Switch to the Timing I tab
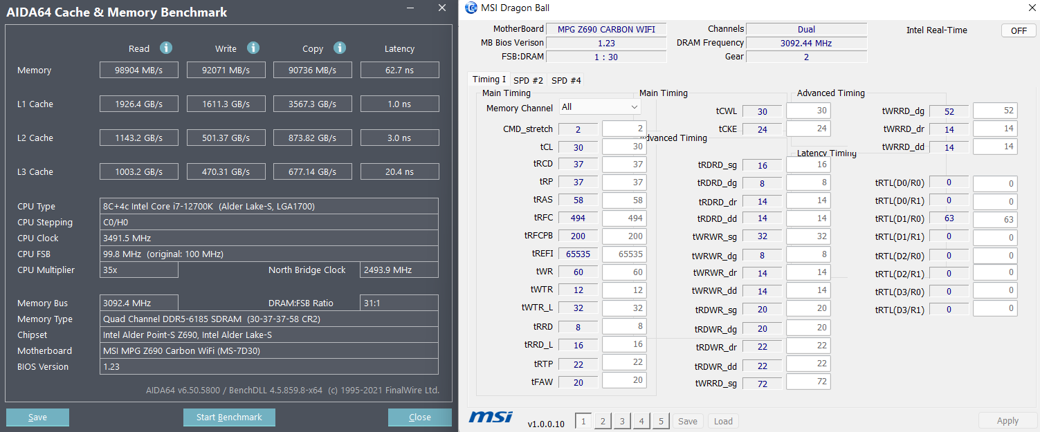The width and height of the screenshot is (1040, 432). click(489, 79)
